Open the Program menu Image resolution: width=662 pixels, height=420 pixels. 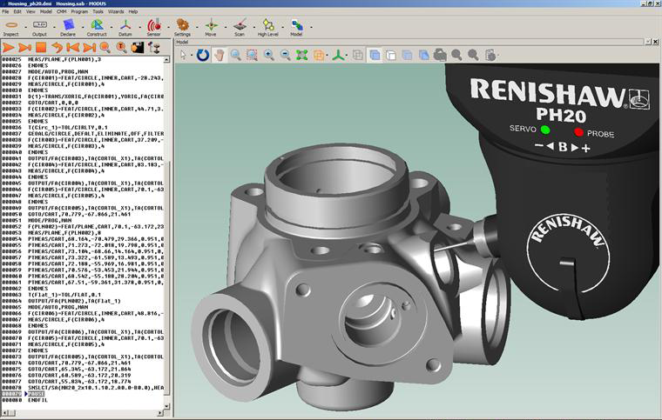(79, 12)
